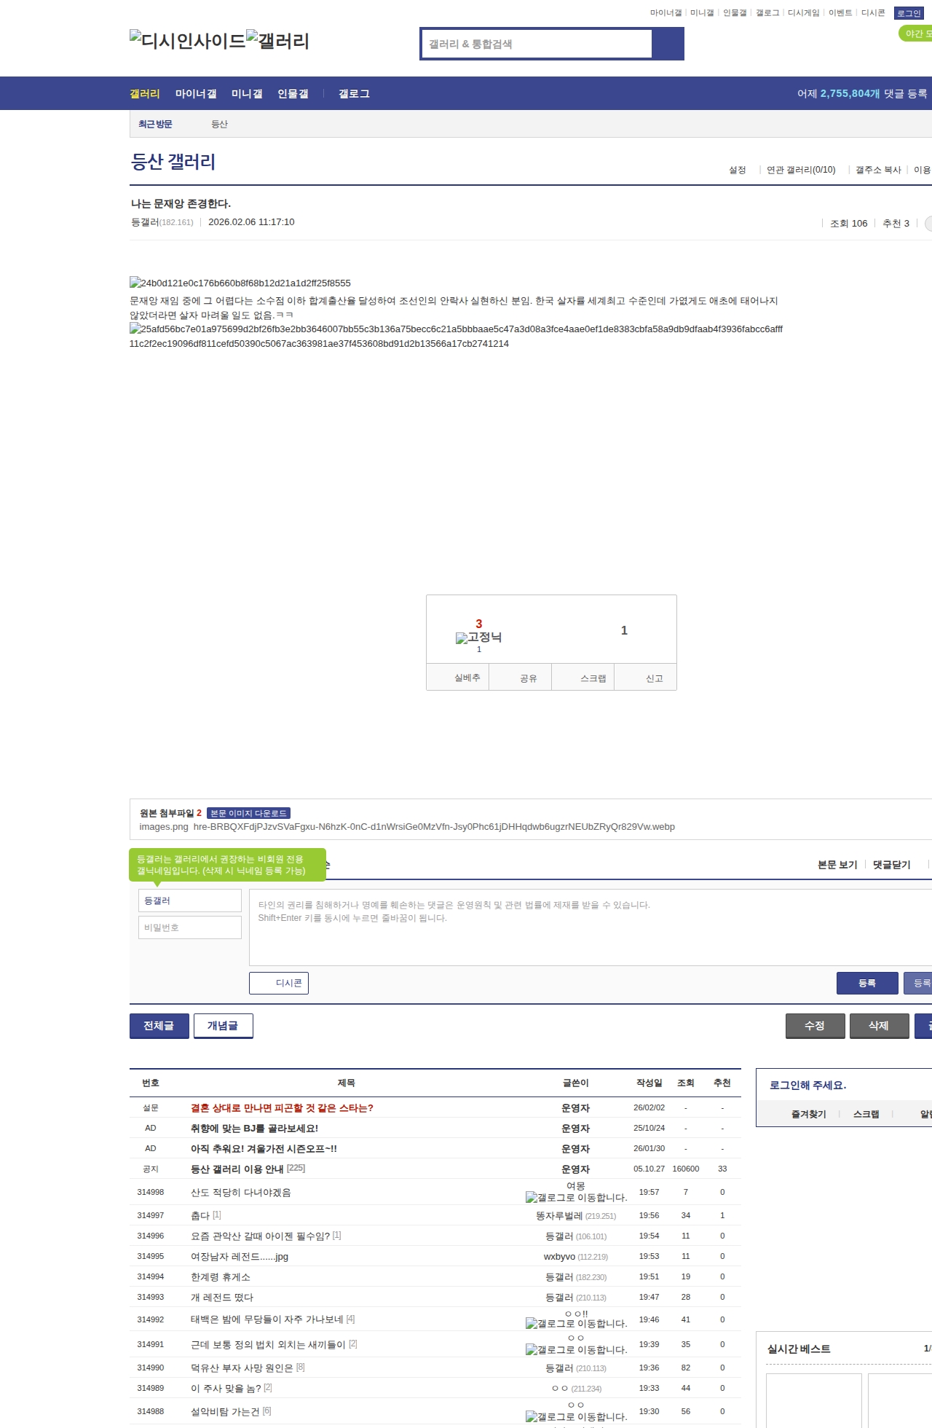Image resolution: width=932 pixels, height=1428 pixels.
Task: Expand 연관 갤러리(0/10)
Action: click(x=801, y=170)
